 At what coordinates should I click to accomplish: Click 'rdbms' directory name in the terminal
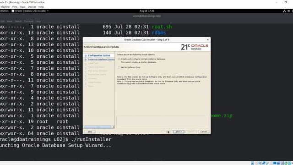click(159, 33)
